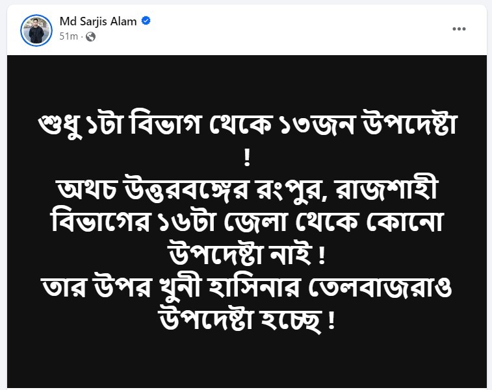Open the black Bengali text post image
Screen dimensions: 492x390
coord(247,221)
